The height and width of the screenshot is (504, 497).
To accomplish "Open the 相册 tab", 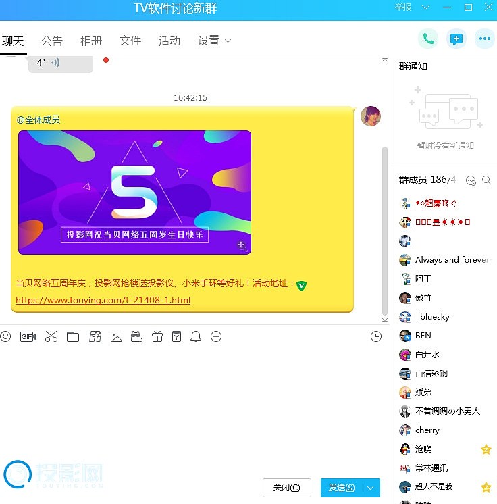I will pyautogui.click(x=91, y=41).
